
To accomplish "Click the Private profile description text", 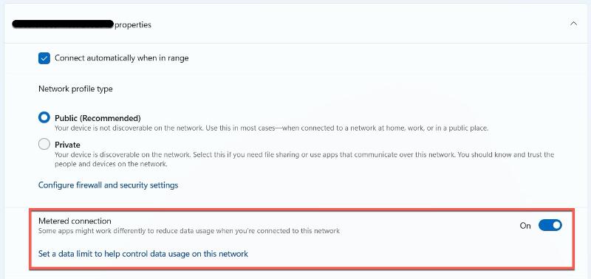I will point(304,159).
